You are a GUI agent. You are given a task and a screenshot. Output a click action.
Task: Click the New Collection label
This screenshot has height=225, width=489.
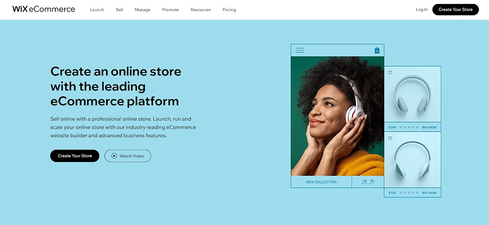321,182
